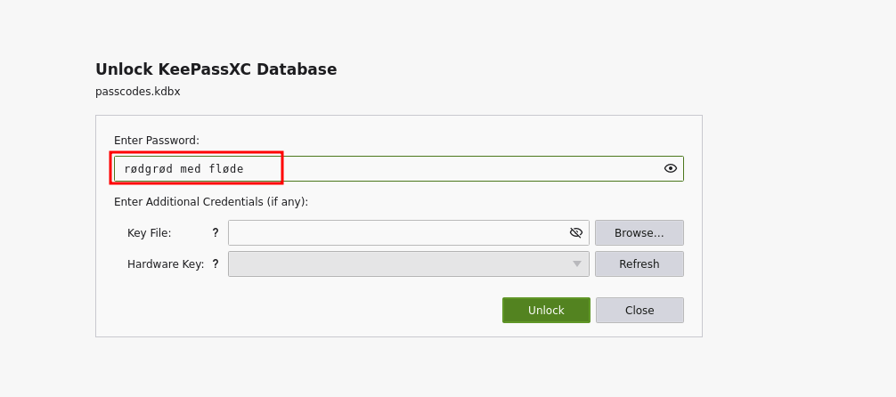This screenshot has width=896, height=397.
Task: Toggle password visibility eye icon
Action: point(671,168)
